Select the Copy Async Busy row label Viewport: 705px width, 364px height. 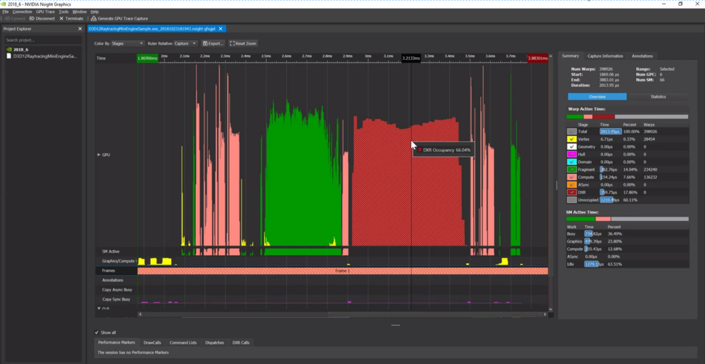[117, 290]
